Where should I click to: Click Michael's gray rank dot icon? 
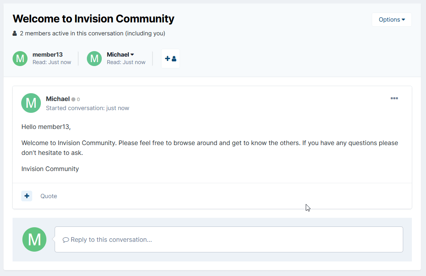73,99
